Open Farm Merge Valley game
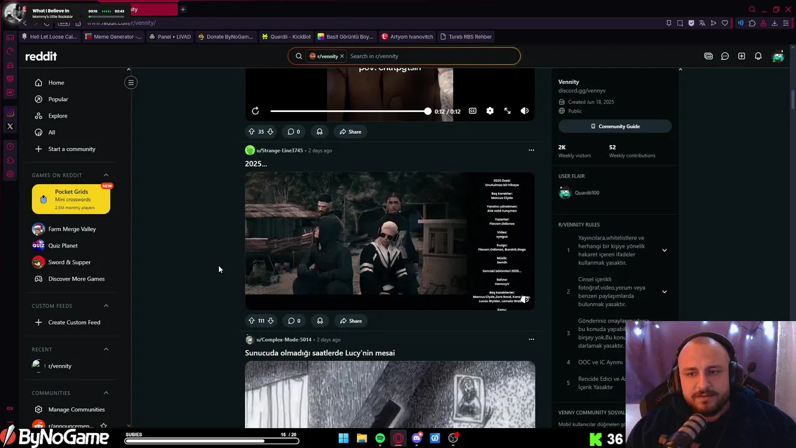Image resolution: width=796 pixels, height=448 pixels. click(x=71, y=229)
